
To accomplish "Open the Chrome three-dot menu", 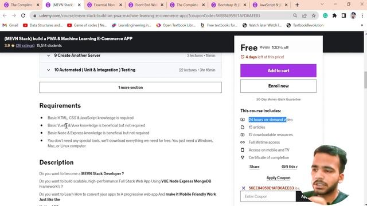I will coord(362,15).
